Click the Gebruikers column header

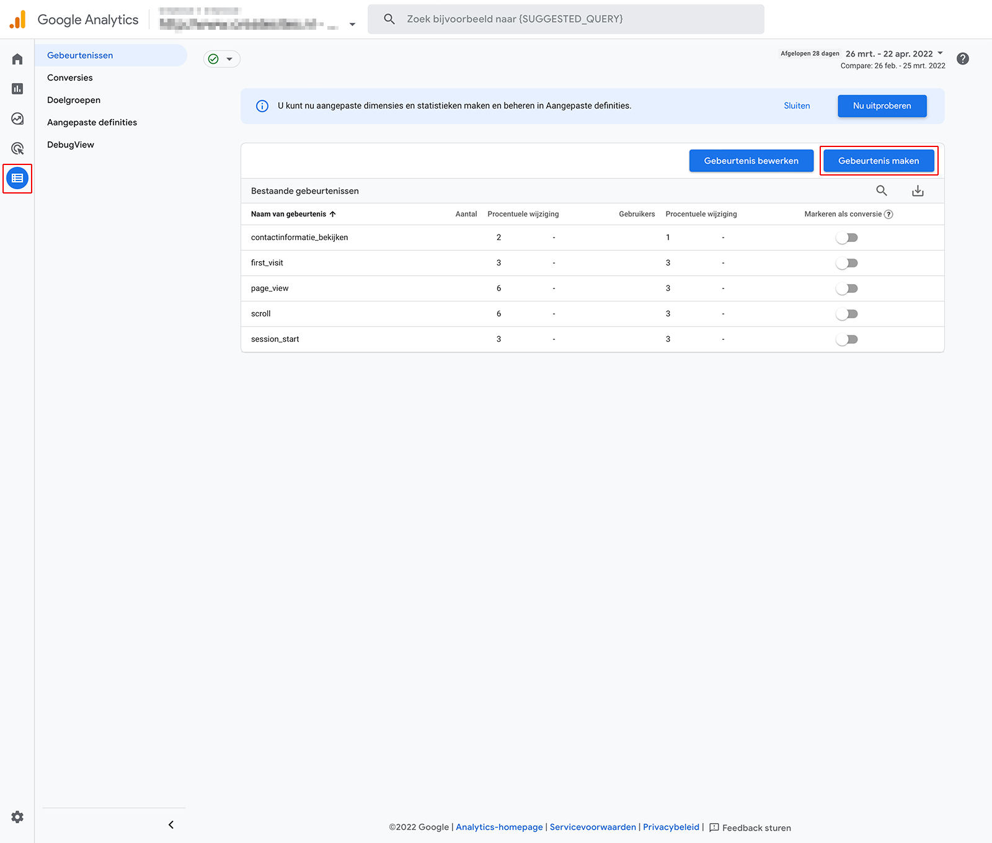click(x=637, y=214)
